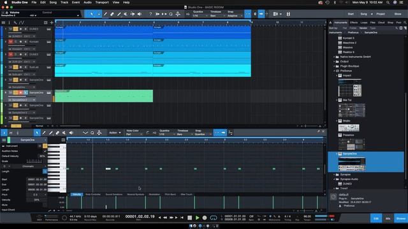Image resolution: width=408 pixels, height=229 pixels.
Task: Toggle note editor inspector info icon
Action: [4, 133]
